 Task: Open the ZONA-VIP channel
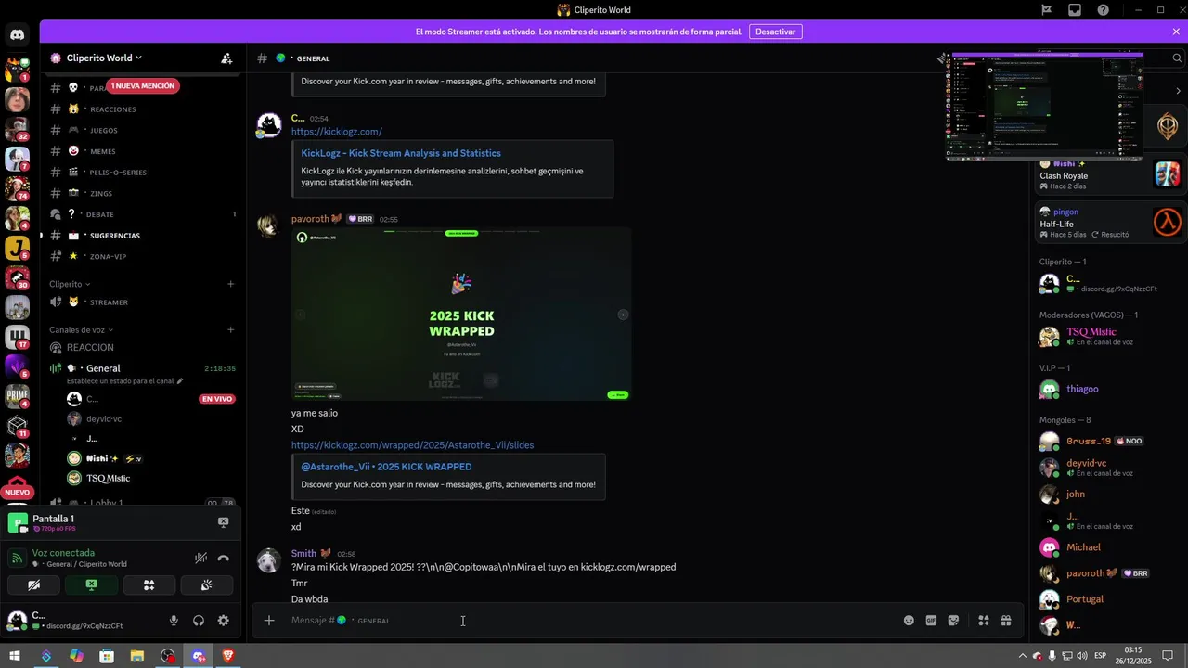pos(141,256)
